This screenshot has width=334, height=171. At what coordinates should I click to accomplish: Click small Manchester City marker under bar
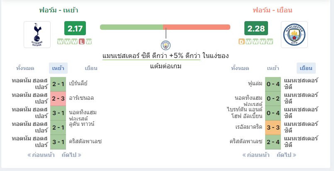tap(166, 45)
